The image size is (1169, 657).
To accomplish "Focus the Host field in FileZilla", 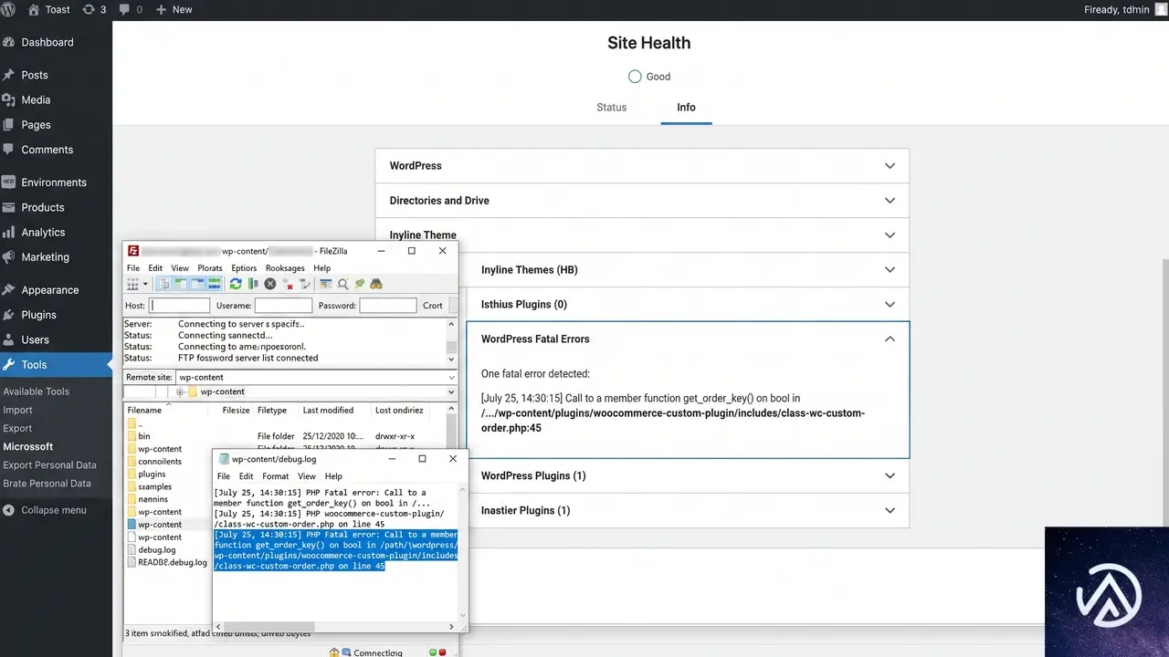I will coord(180,306).
